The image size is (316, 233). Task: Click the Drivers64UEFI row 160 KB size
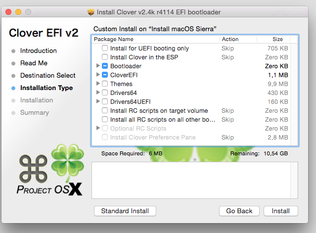[x=278, y=101]
